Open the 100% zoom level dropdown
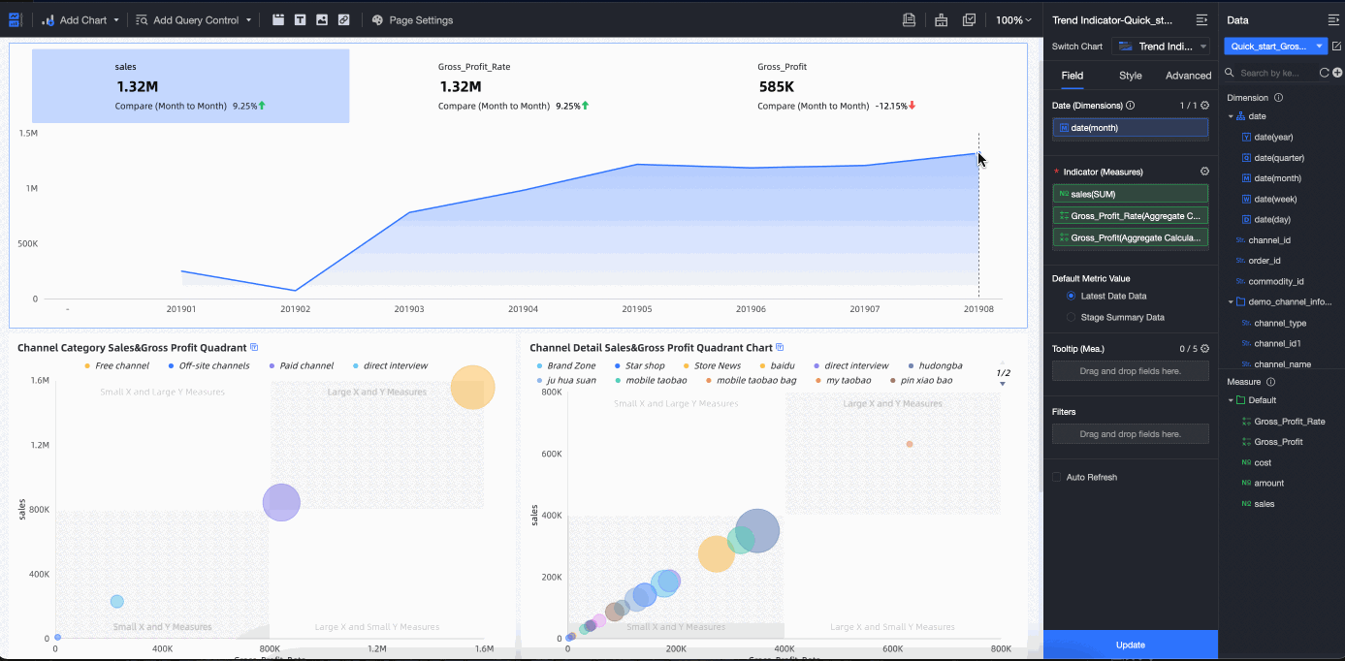Screen dimensions: 1345x661 pyautogui.click(x=1013, y=20)
